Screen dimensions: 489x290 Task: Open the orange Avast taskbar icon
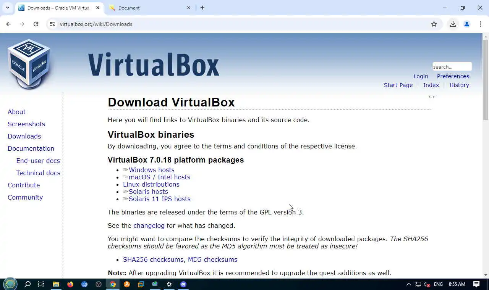pyautogui.click(x=127, y=284)
